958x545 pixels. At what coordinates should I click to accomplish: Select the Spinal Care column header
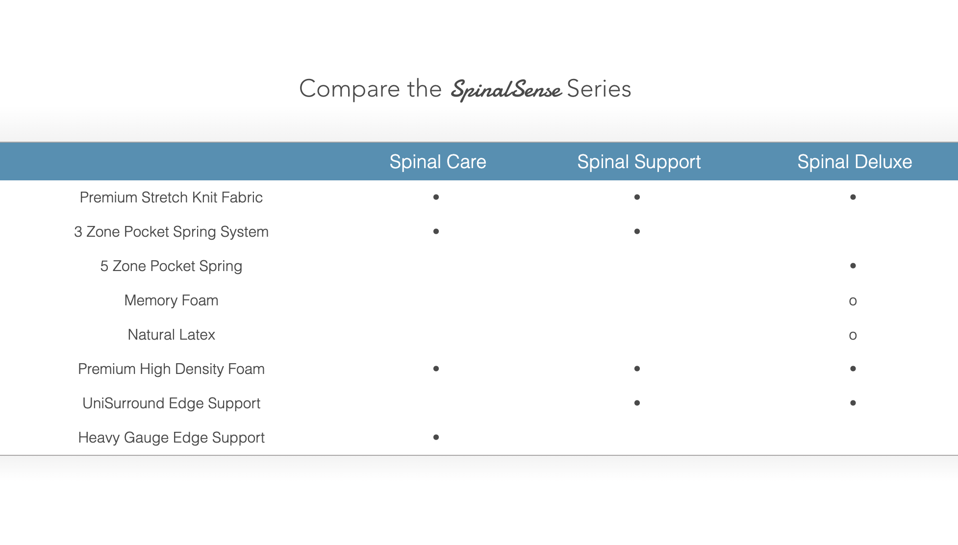click(437, 162)
